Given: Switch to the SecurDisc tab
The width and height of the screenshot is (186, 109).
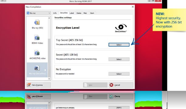Looking at the screenshot, I should (x=64, y=13).
